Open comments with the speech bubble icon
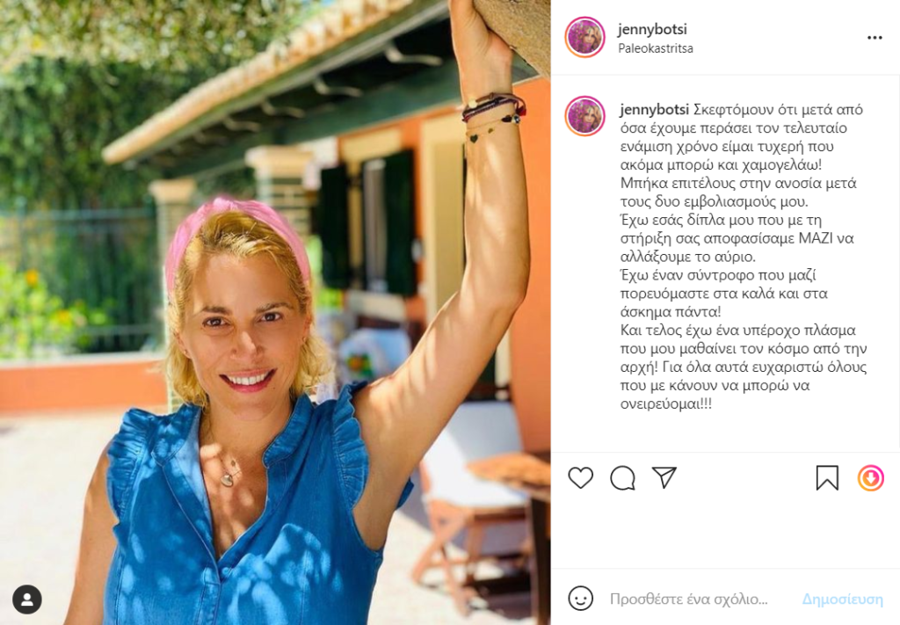Screen dimensions: 900x625 point(623,478)
